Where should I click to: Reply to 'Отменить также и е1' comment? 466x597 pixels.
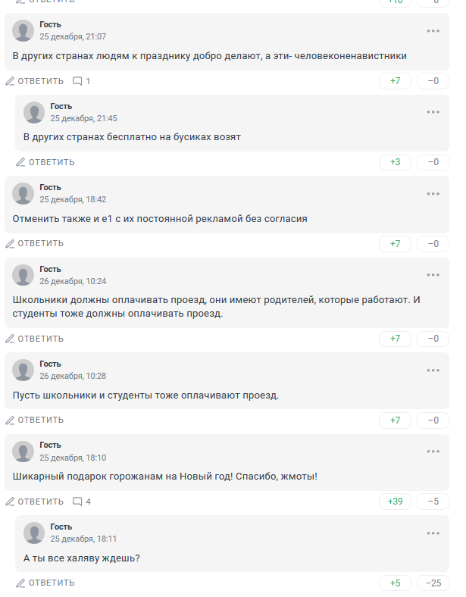click(35, 244)
